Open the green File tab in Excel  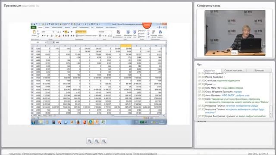pyautogui.click(x=34, y=27)
